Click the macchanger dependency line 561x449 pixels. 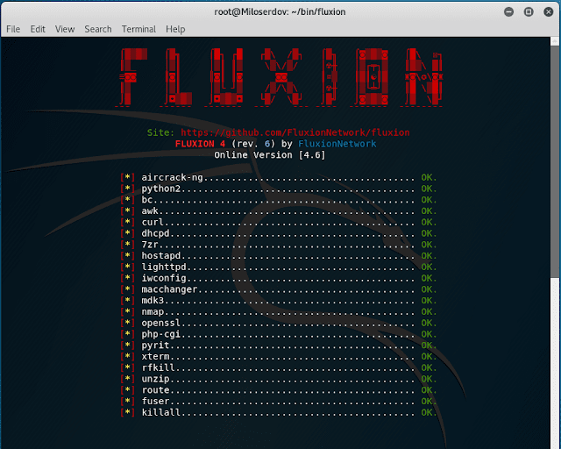point(279,289)
